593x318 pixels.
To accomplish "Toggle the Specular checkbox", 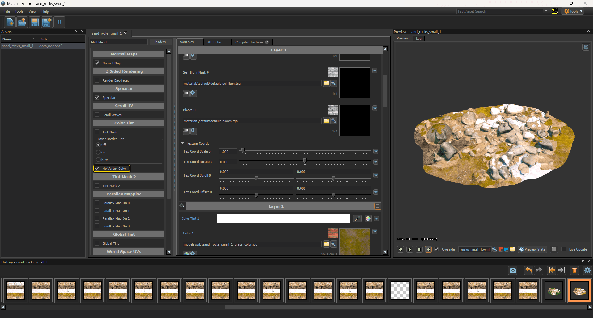I will pos(97,97).
